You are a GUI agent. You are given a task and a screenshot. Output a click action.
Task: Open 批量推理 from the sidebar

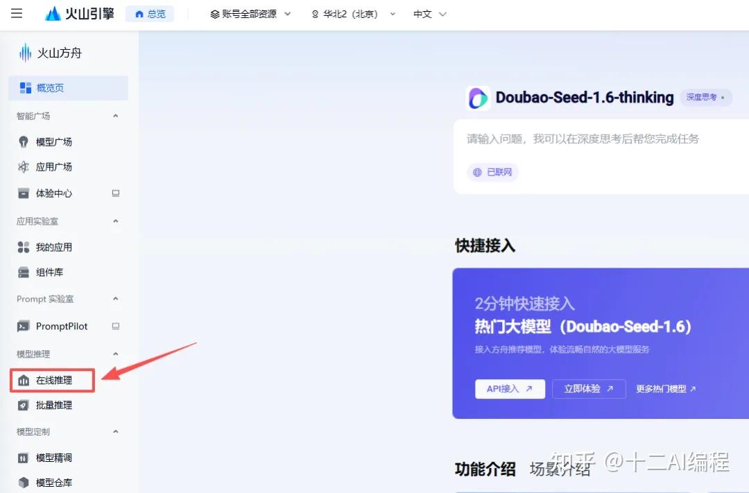(53, 405)
